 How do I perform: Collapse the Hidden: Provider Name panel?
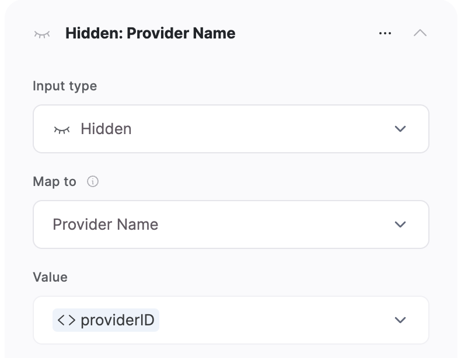pos(420,33)
